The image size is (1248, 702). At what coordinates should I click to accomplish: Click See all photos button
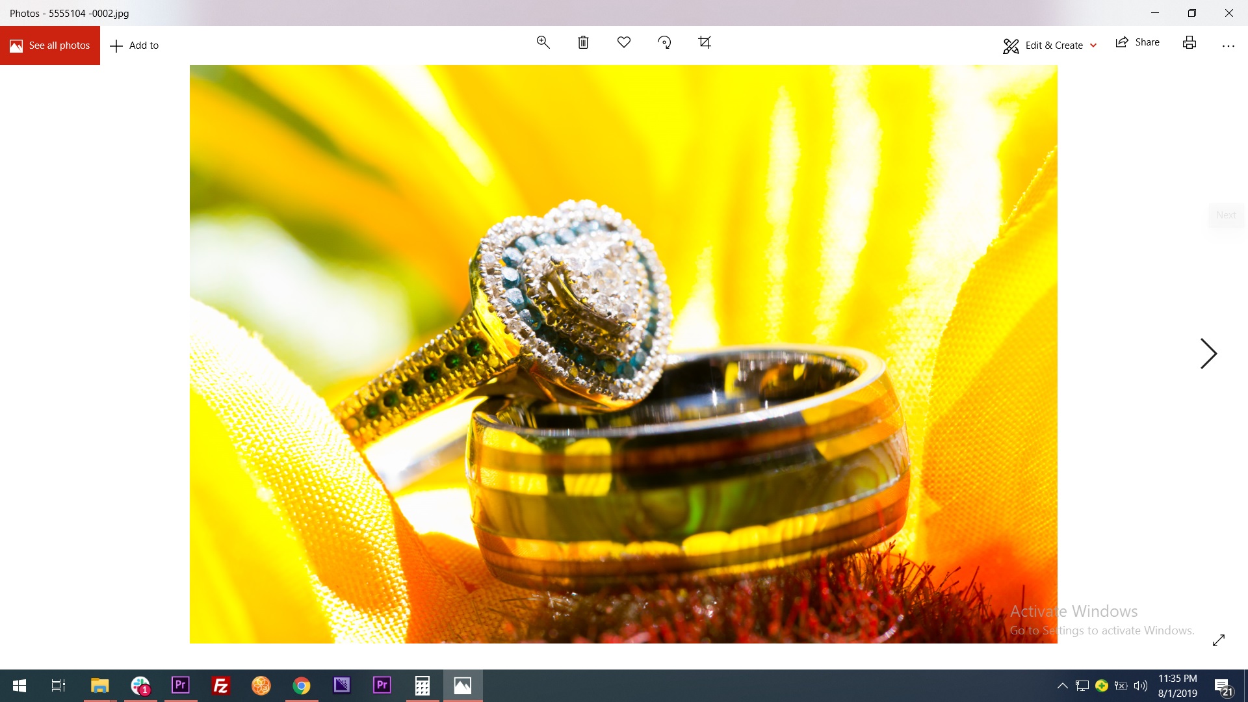(x=50, y=45)
